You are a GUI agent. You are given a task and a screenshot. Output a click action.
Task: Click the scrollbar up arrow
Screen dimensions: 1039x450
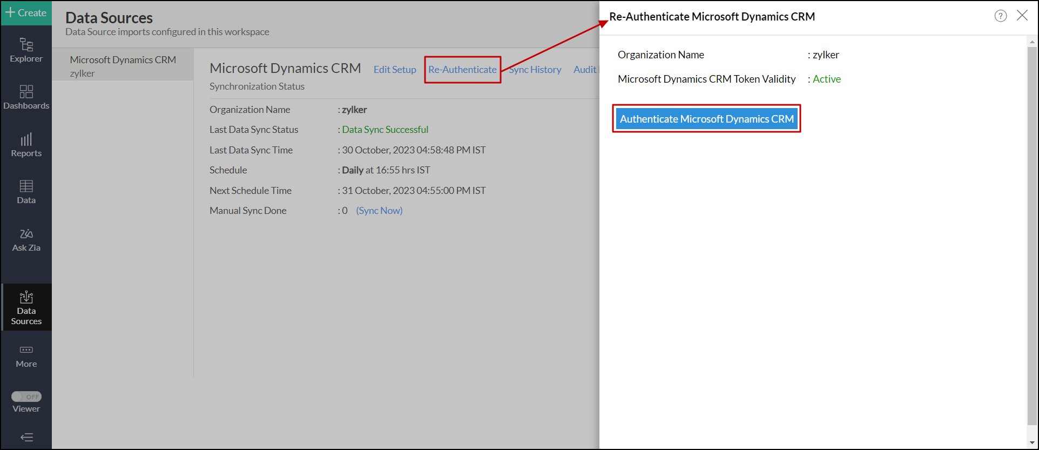pos(1032,42)
